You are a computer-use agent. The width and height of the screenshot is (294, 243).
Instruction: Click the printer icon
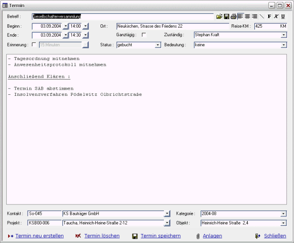pyautogui.click(x=233, y=17)
